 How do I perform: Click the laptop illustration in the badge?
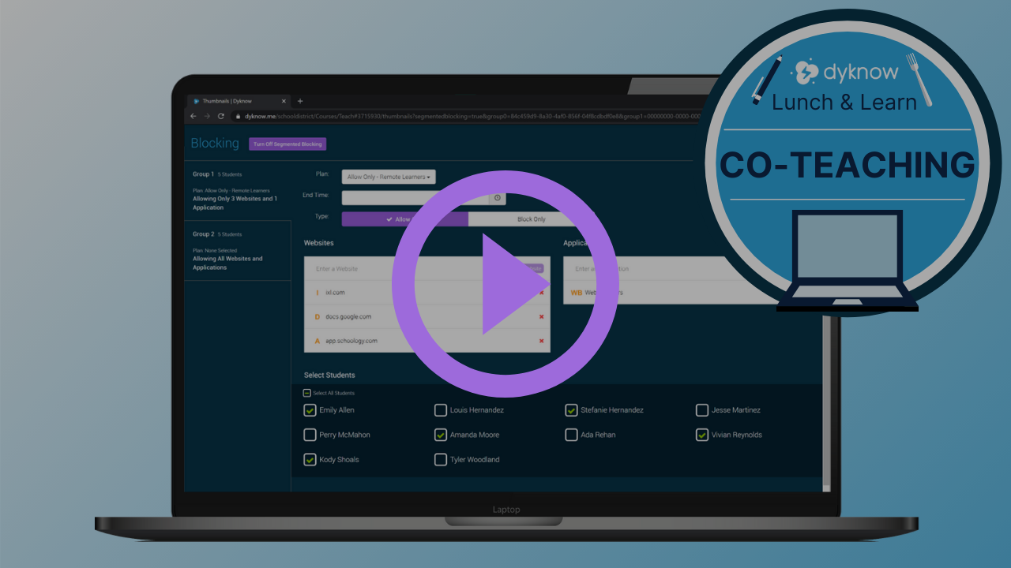tap(848, 260)
